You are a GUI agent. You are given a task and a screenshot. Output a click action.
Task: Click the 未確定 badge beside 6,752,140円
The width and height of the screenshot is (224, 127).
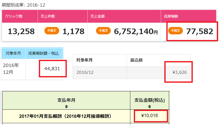tap(103, 31)
